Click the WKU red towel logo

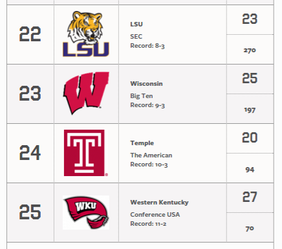pyautogui.click(x=86, y=212)
